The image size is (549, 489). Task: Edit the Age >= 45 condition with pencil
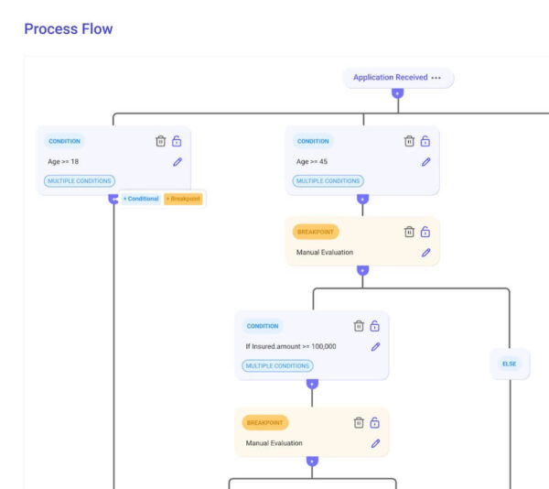[425, 162]
